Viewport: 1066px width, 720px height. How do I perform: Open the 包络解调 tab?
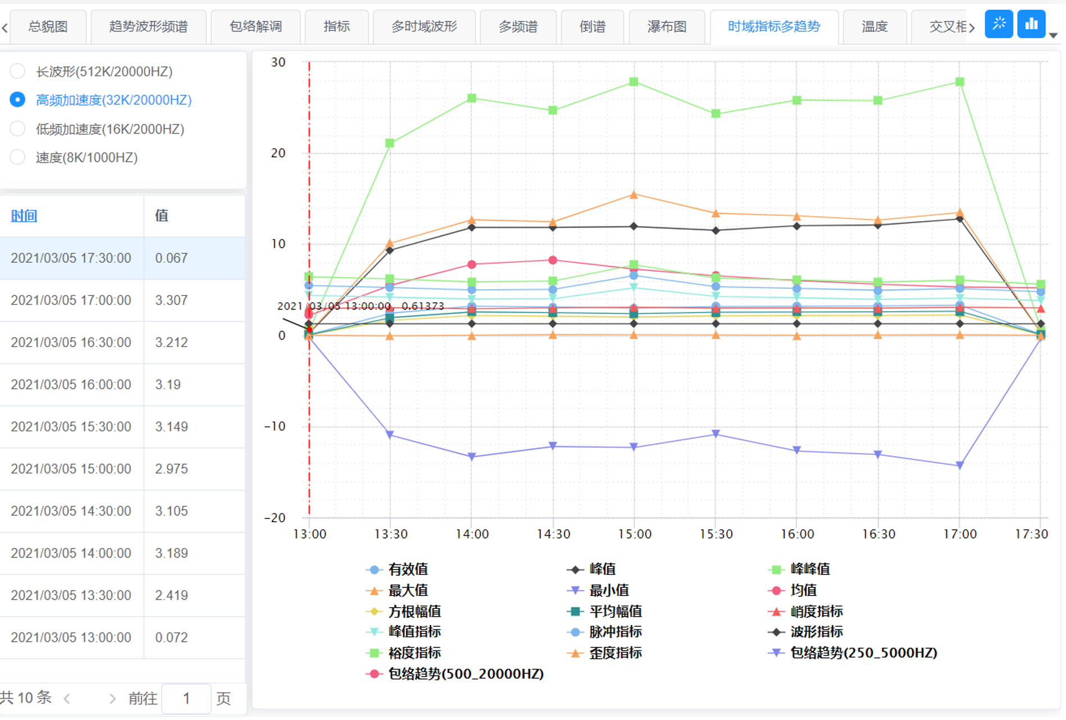[x=256, y=26]
